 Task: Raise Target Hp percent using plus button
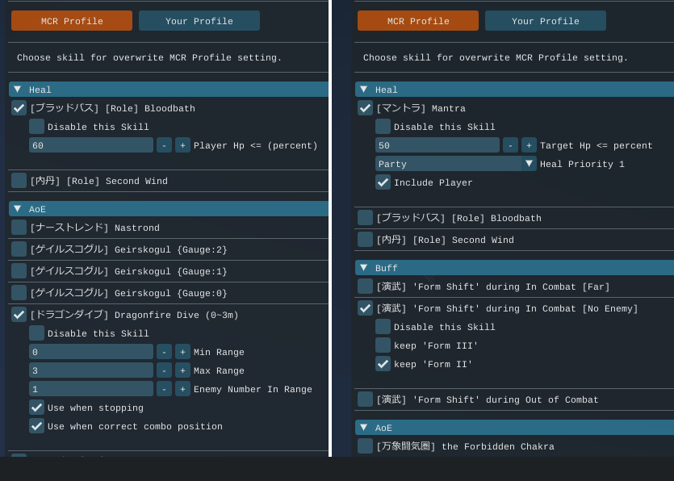(x=529, y=145)
